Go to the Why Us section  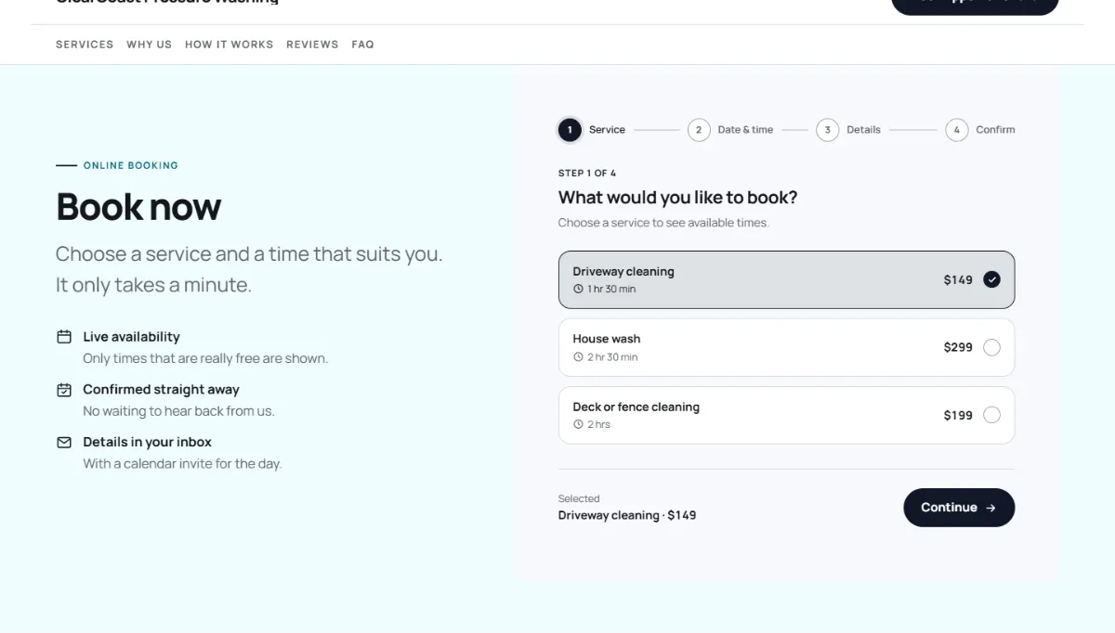[150, 45]
